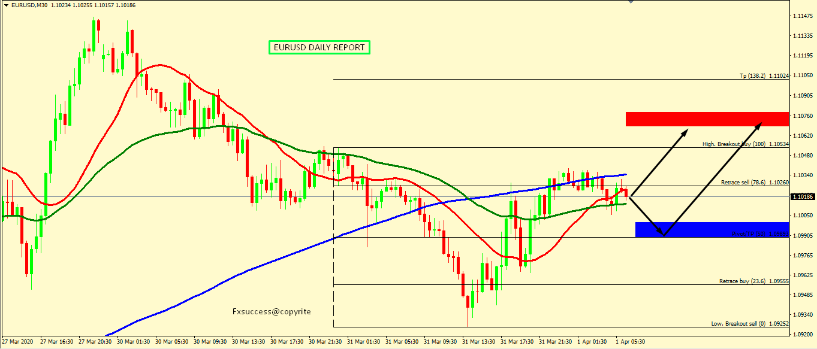The height and width of the screenshot is (349, 817).
Task: Click the dropdown triangle beside EURUSD,M30
Action: click(x=5, y=5)
